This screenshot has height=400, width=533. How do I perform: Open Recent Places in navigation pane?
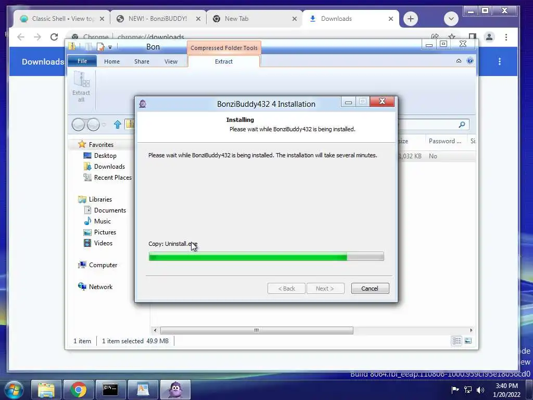[x=112, y=177]
